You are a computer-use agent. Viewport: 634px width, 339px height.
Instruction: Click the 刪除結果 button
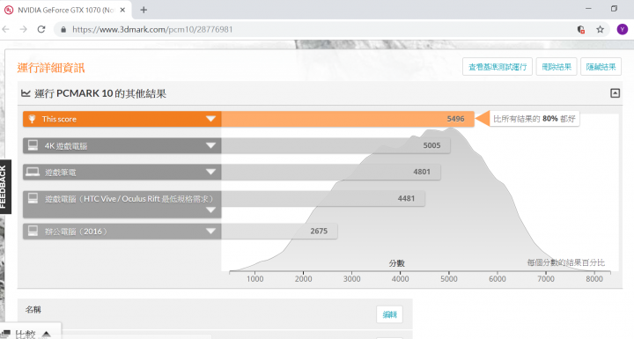[557, 67]
